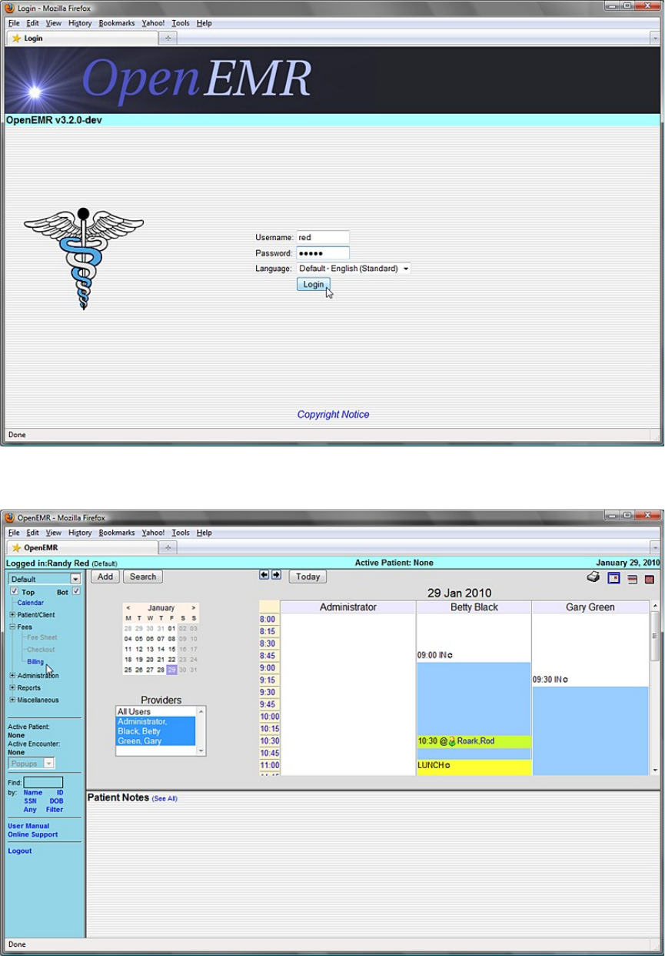Image resolution: width=665 pixels, height=956 pixels.
Task: Open the 10:30 Roark,Rod appointment
Action: [x=474, y=742]
